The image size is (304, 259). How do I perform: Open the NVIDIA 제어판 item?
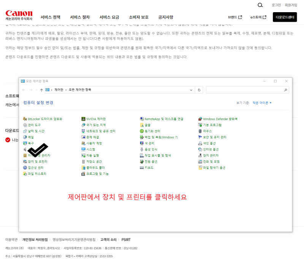96,118
